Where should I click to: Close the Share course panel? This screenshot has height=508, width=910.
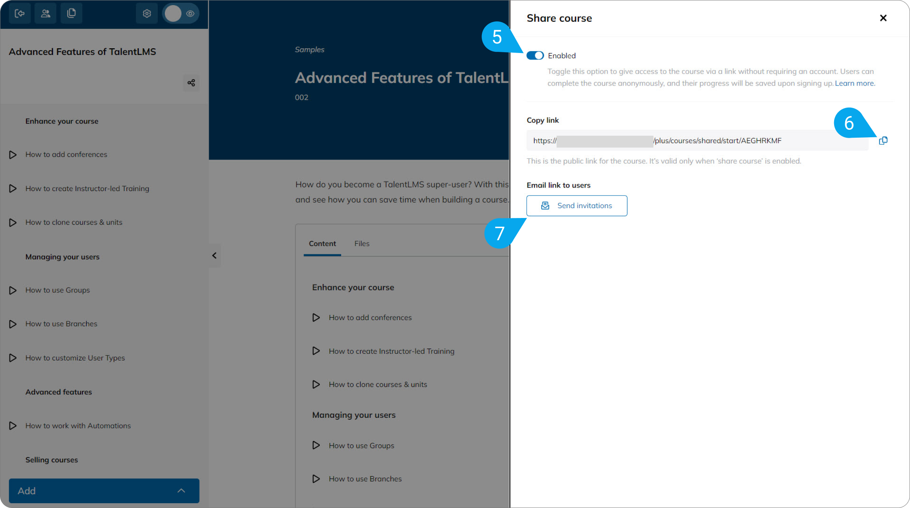pos(883,18)
